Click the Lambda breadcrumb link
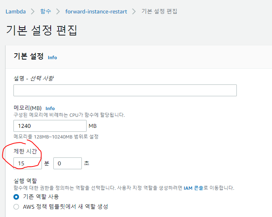The height and width of the screenshot is (217, 272). click(x=15, y=11)
